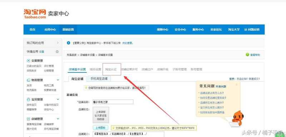Click the 店铺标志 logo placeholder box
286x137 pixels.
point(101,115)
